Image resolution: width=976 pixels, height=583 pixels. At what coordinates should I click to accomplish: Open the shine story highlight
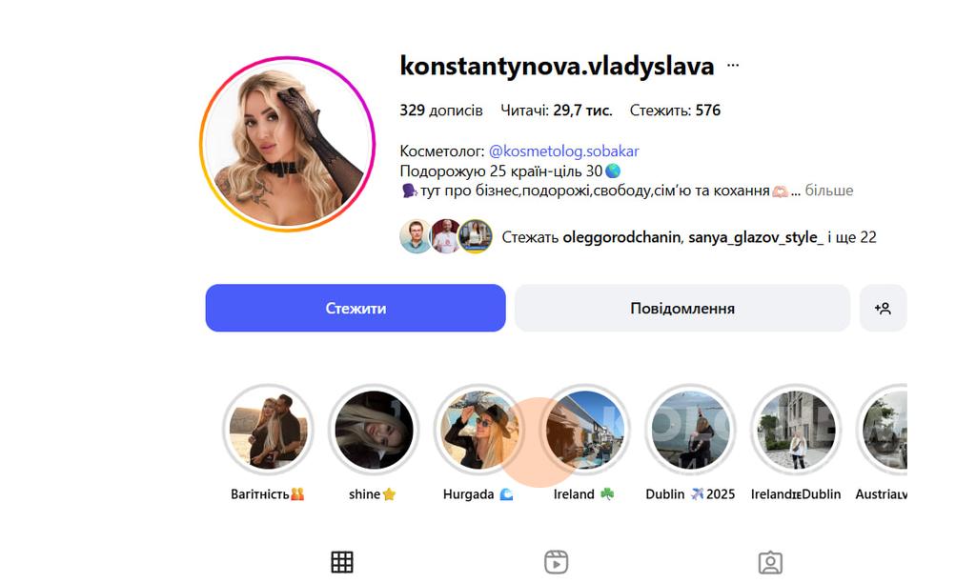tap(374, 430)
